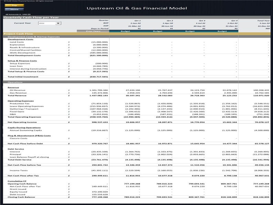This screenshot has height=205, width=273.
Task: Click the Total Year column label
Action: point(263,21)
